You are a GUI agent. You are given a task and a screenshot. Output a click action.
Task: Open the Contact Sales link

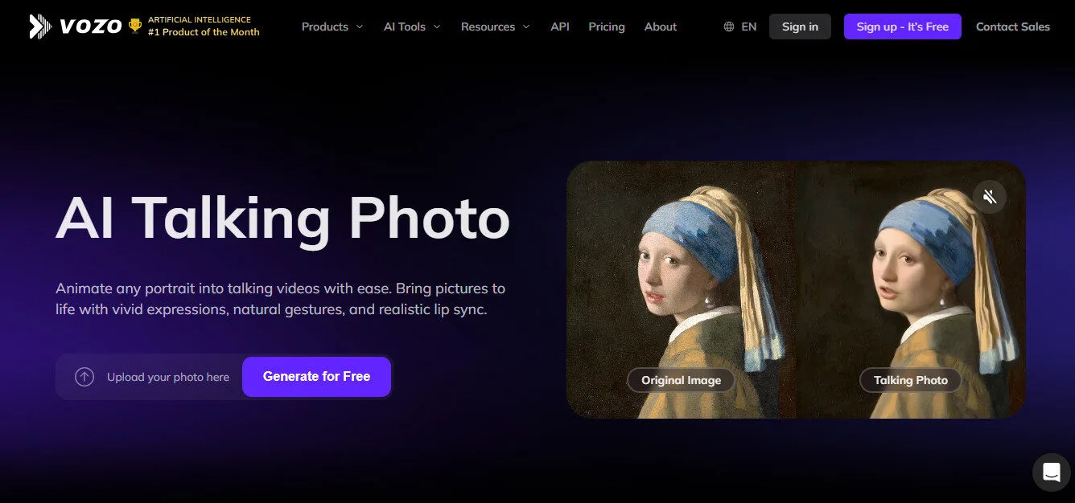tap(1013, 26)
